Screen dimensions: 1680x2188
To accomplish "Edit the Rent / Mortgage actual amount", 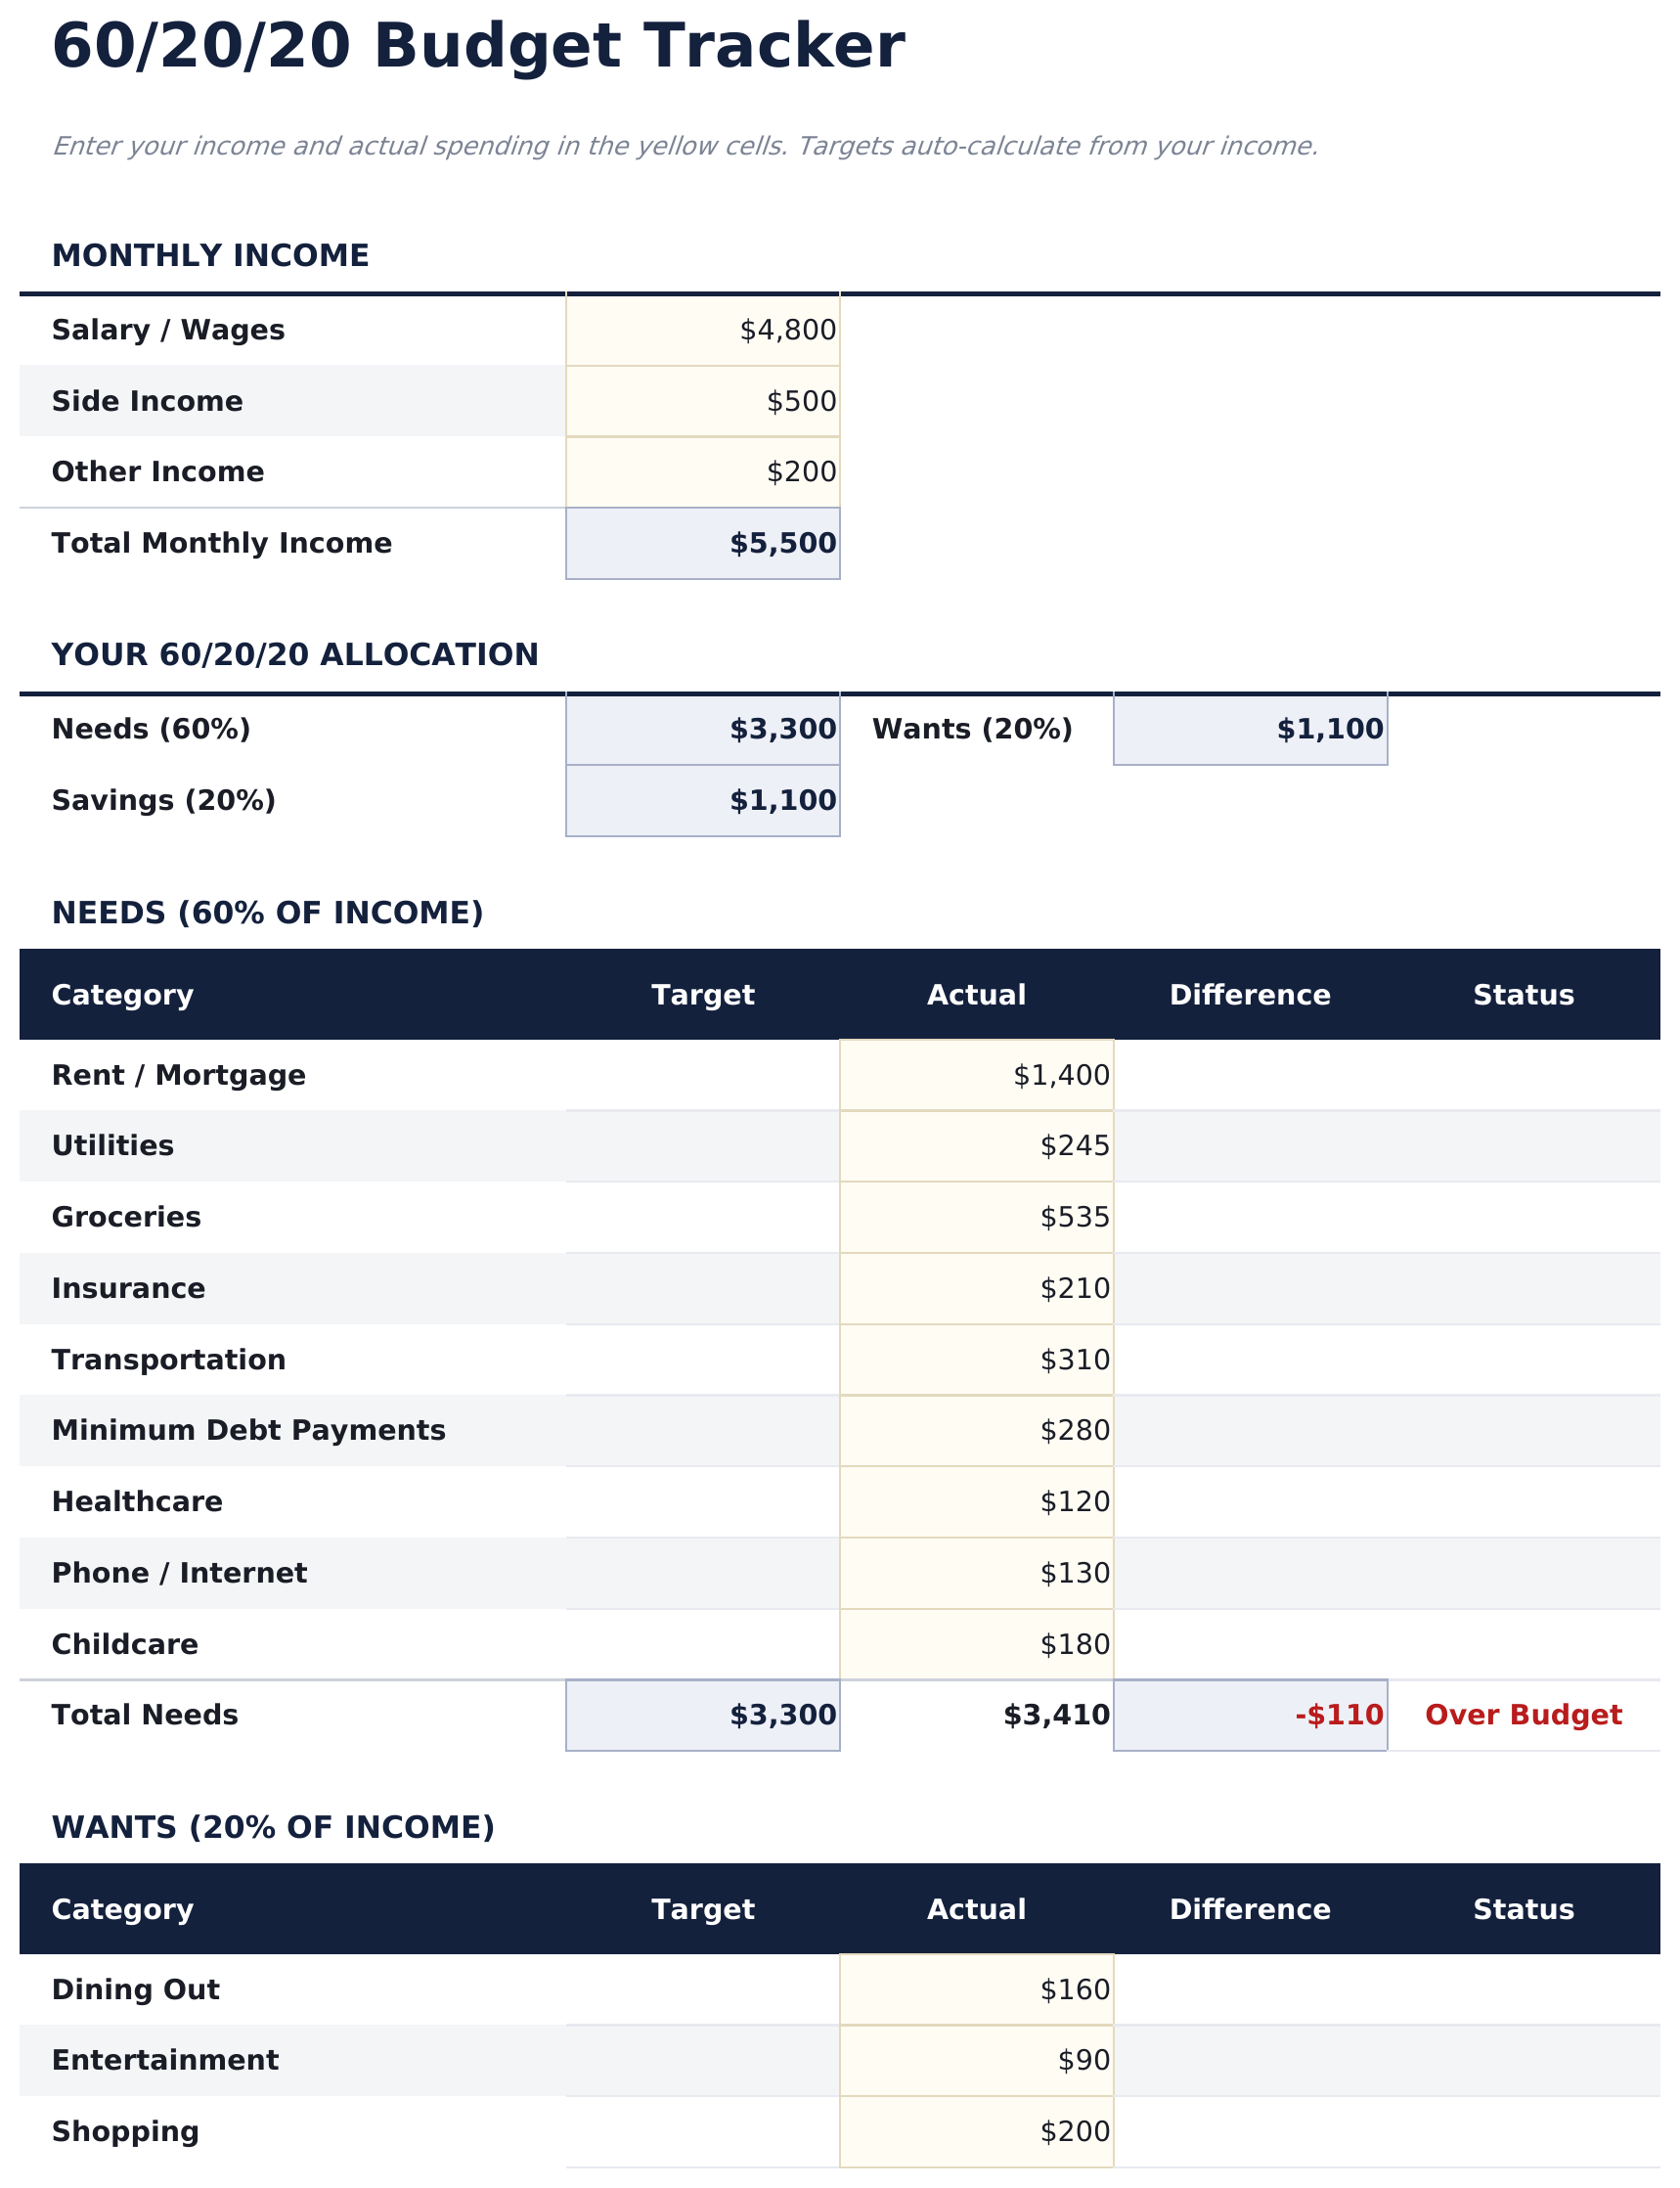I will coord(976,1075).
